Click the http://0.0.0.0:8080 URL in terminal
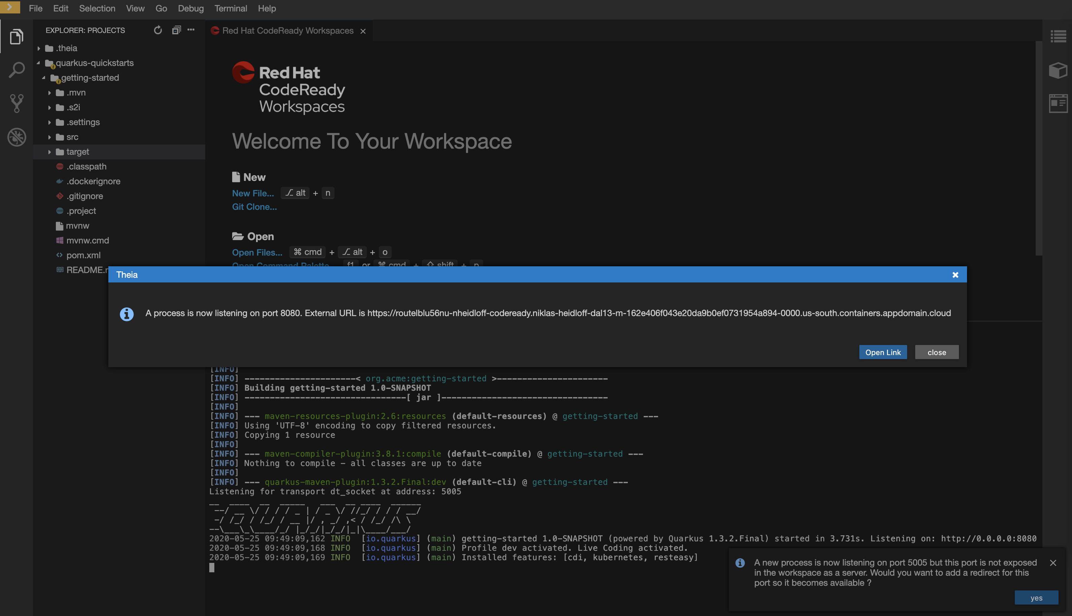The image size is (1072, 616). (x=989, y=539)
